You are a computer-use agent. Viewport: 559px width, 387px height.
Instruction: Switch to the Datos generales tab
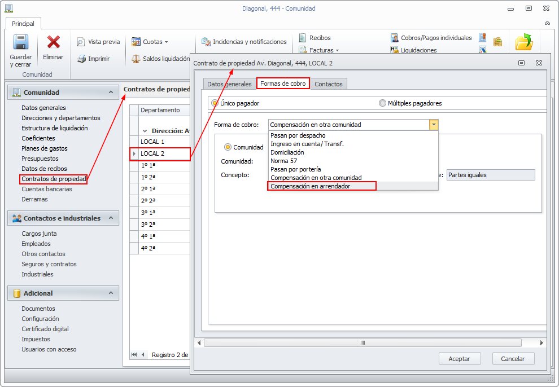pyautogui.click(x=229, y=84)
